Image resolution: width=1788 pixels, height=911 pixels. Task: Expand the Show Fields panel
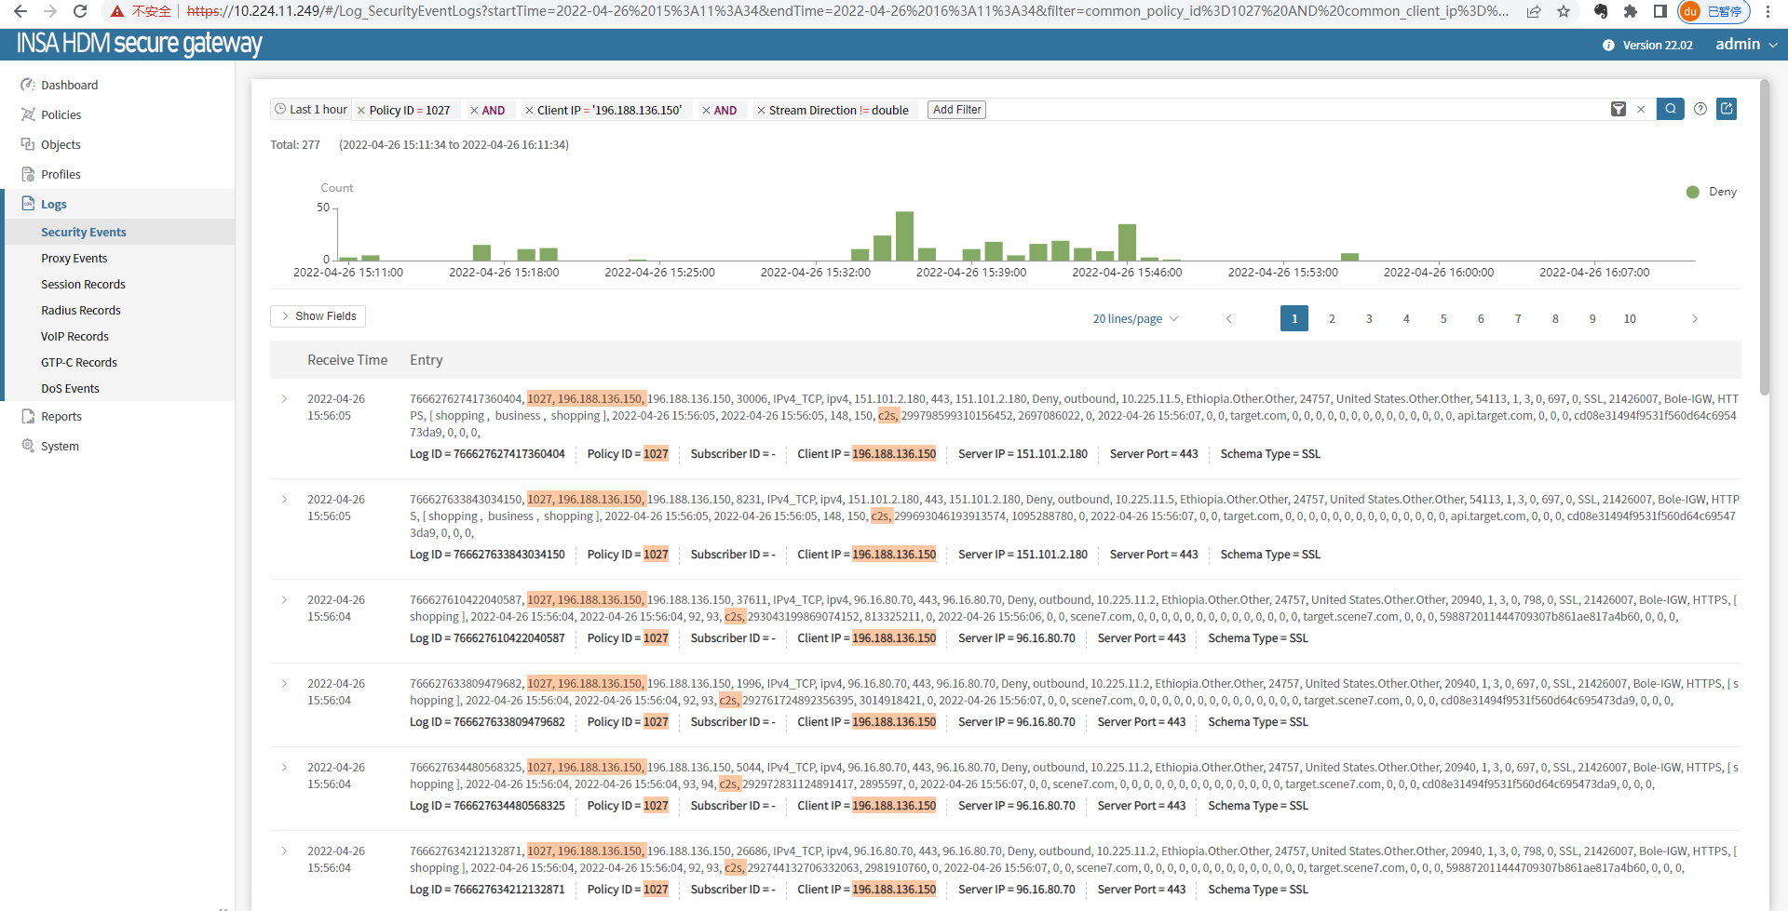click(318, 316)
